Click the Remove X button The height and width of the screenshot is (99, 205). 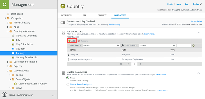[x=83, y=41]
